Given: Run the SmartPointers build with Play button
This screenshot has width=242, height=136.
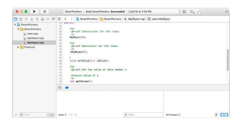Looking at the screenshot, I should tap(34, 11).
